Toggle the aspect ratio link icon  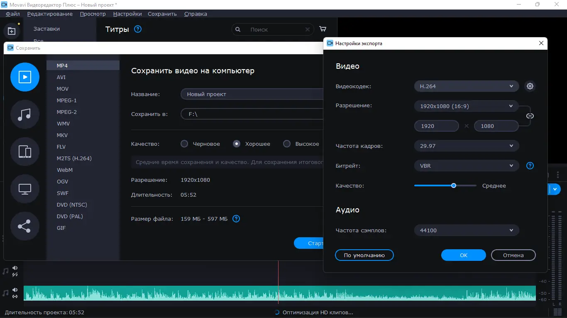click(x=530, y=116)
